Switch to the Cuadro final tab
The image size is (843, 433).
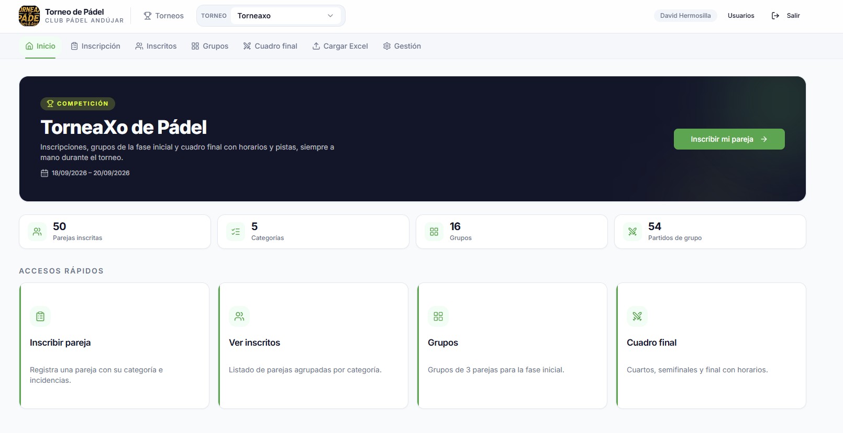[270, 46]
